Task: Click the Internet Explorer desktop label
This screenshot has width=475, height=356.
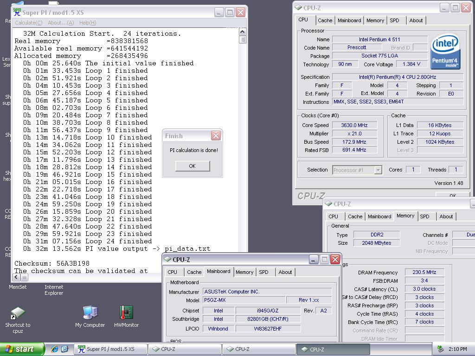Action: 54,290
